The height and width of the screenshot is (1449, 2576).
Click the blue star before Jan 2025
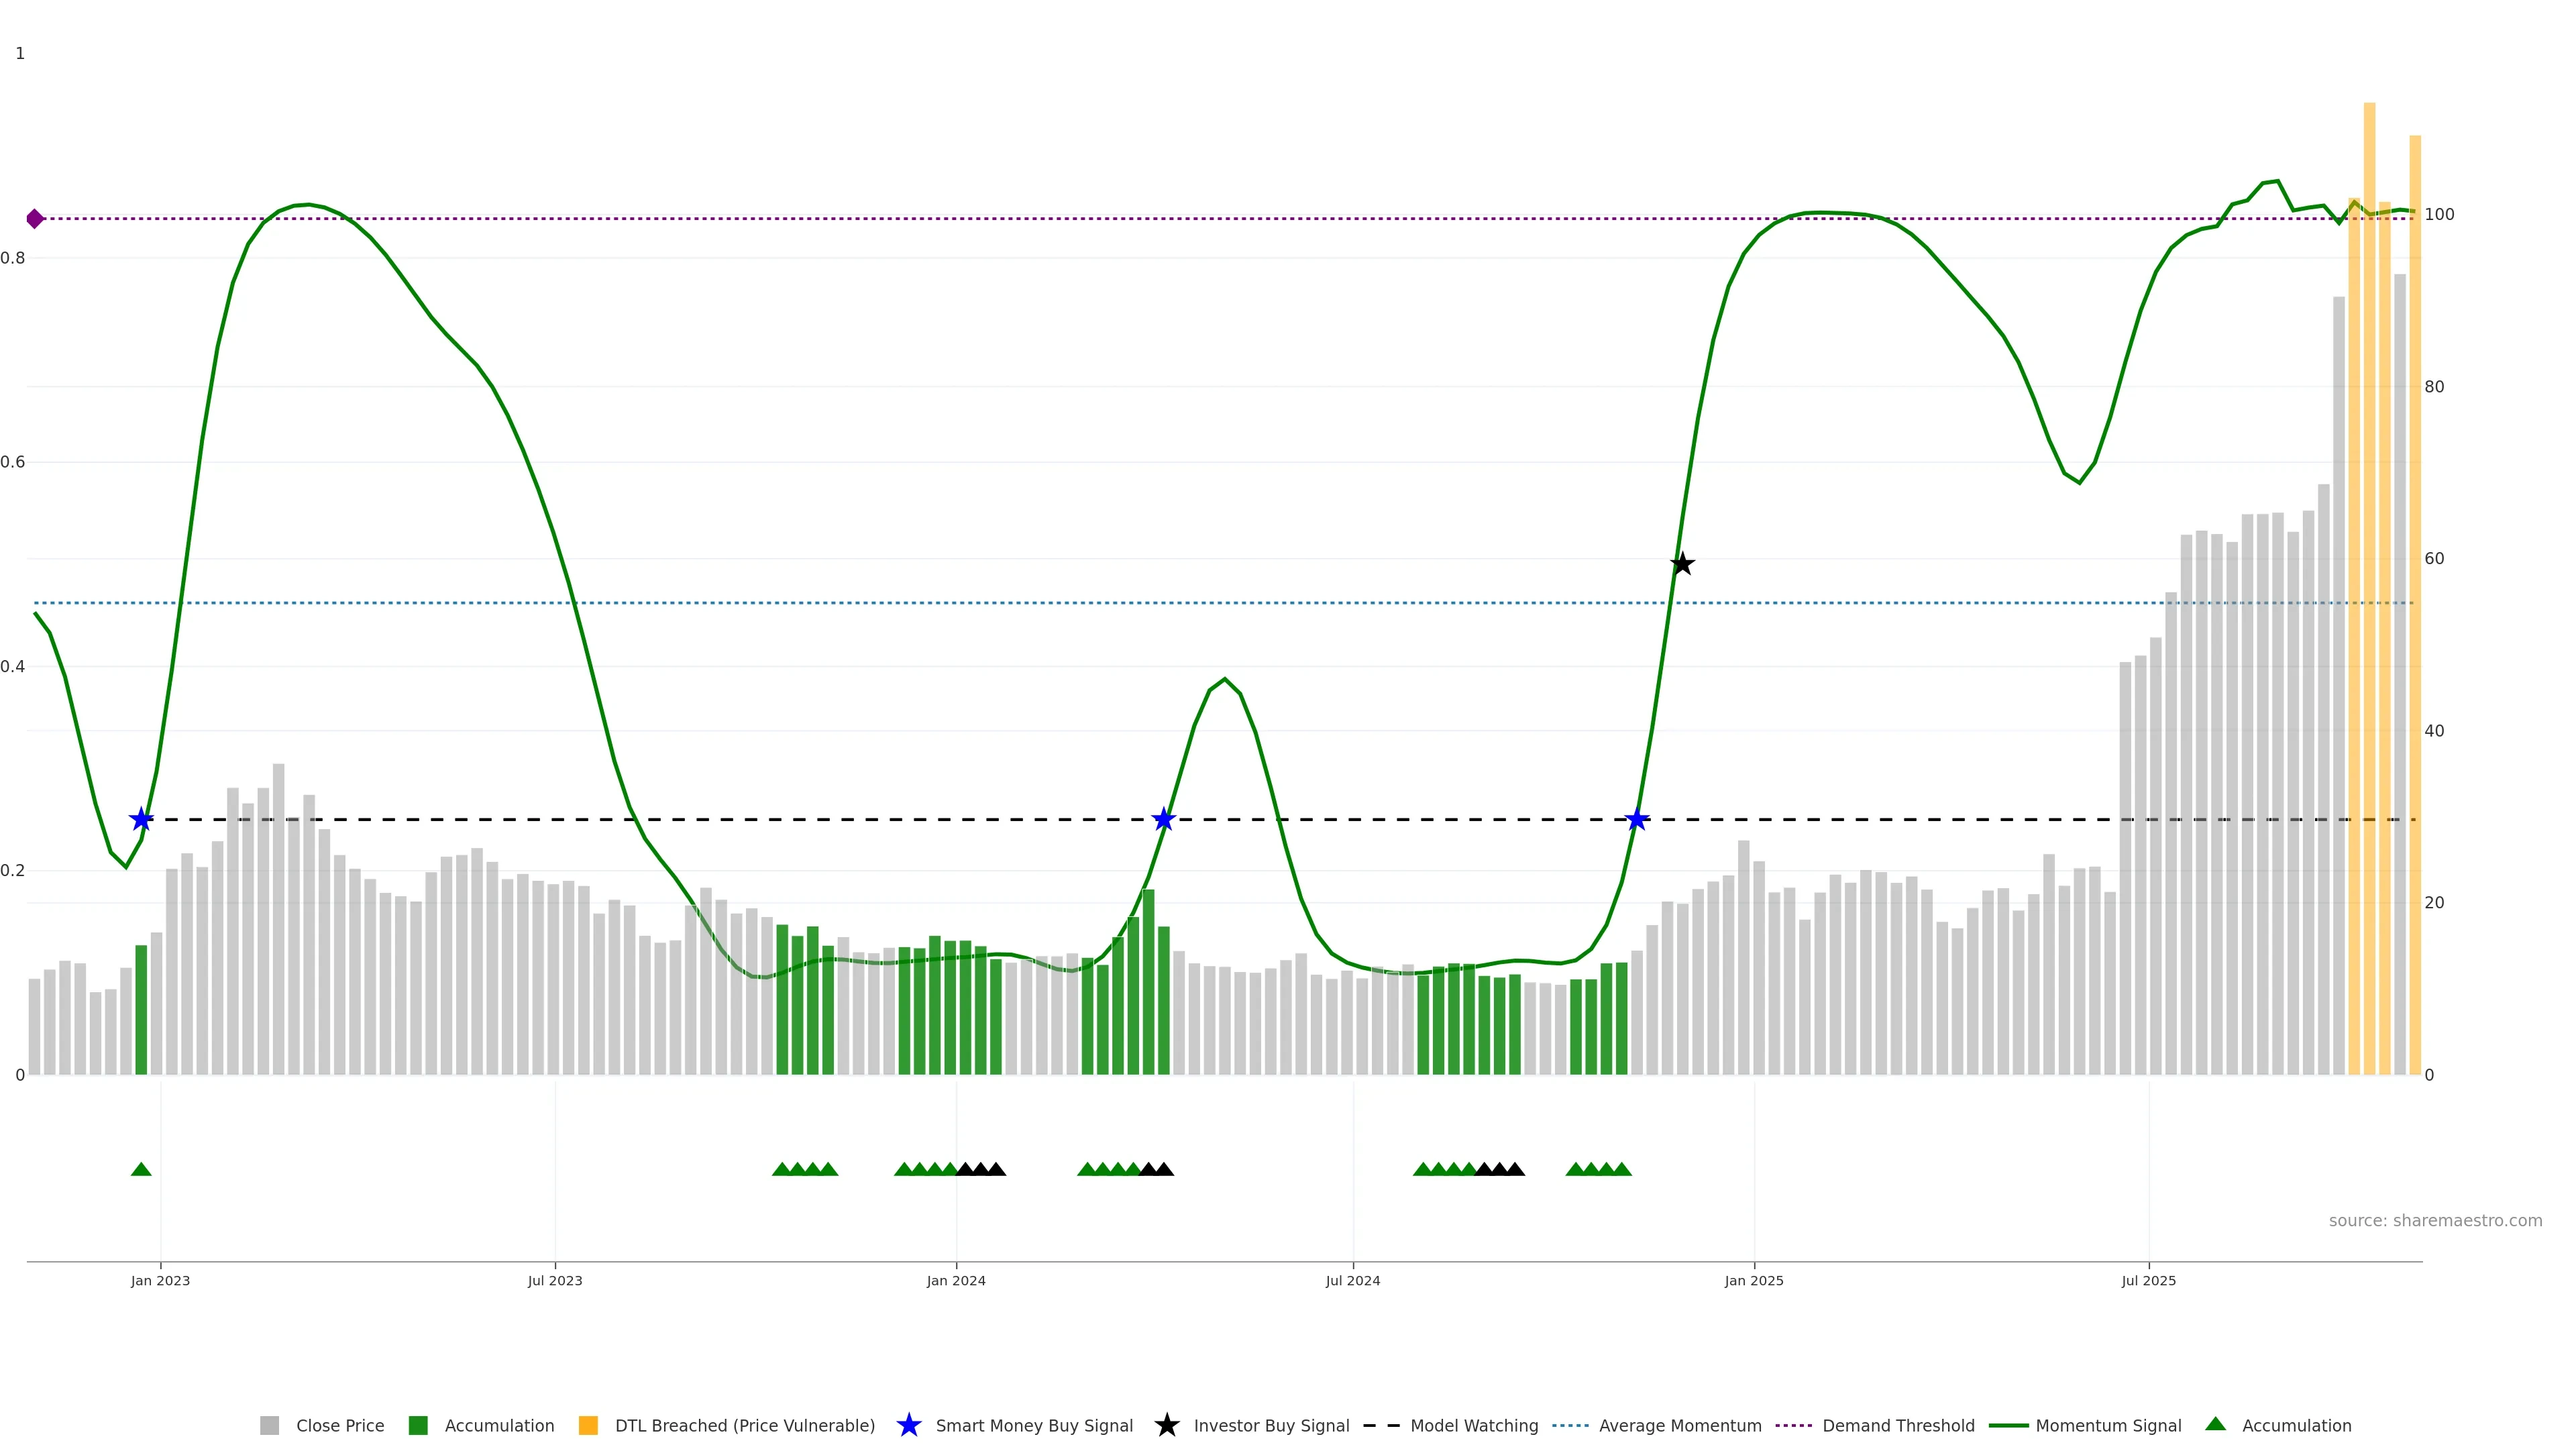coord(1636,820)
